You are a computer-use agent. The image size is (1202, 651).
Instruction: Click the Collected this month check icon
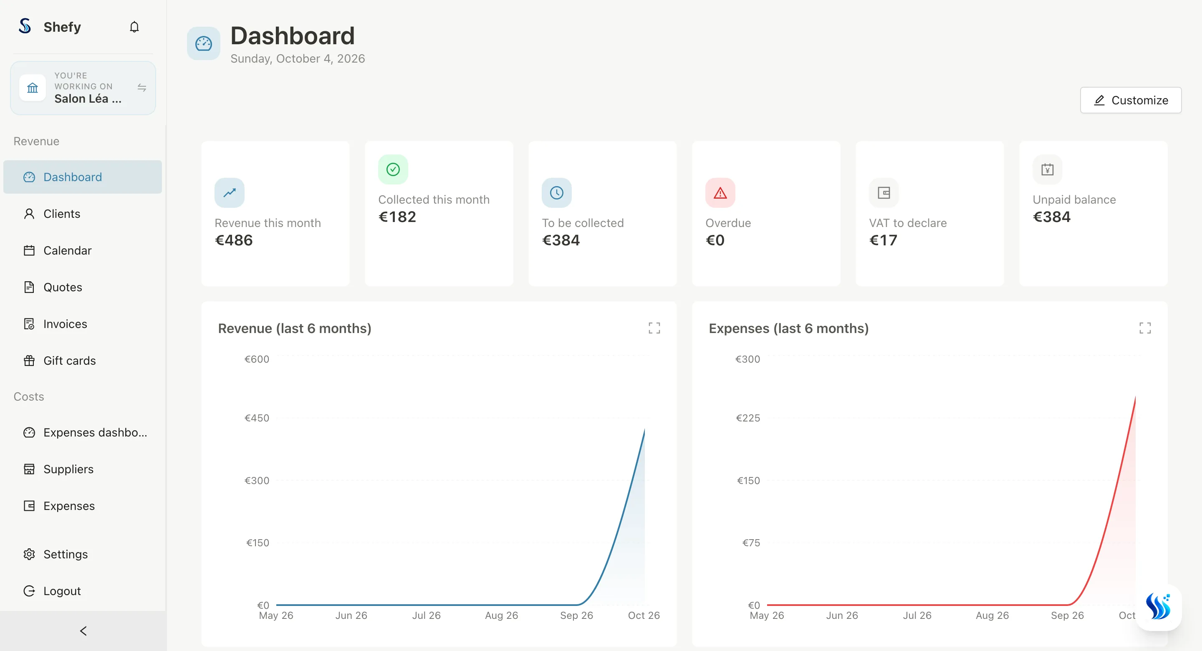[x=393, y=169]
